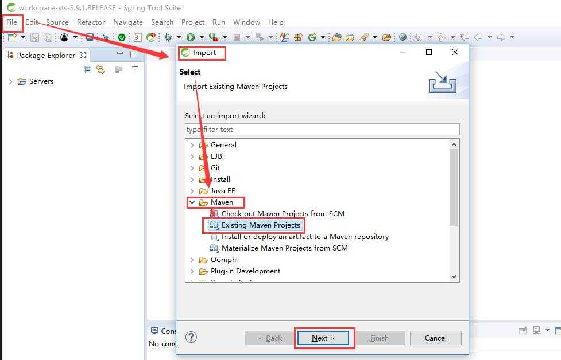Select Install or deploy an artifact entry
The height and width of the screenshot is (360, 561).
305,236
